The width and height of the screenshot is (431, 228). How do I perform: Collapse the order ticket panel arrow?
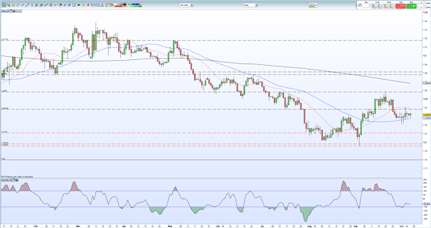356,5
